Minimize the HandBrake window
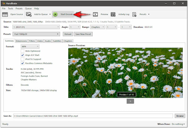The image size is (188, 128). pos(166,3)
